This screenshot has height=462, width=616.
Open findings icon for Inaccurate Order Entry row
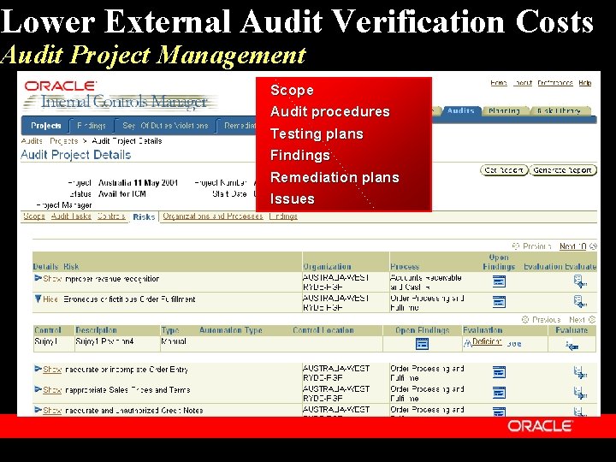[x=499, y=372]
